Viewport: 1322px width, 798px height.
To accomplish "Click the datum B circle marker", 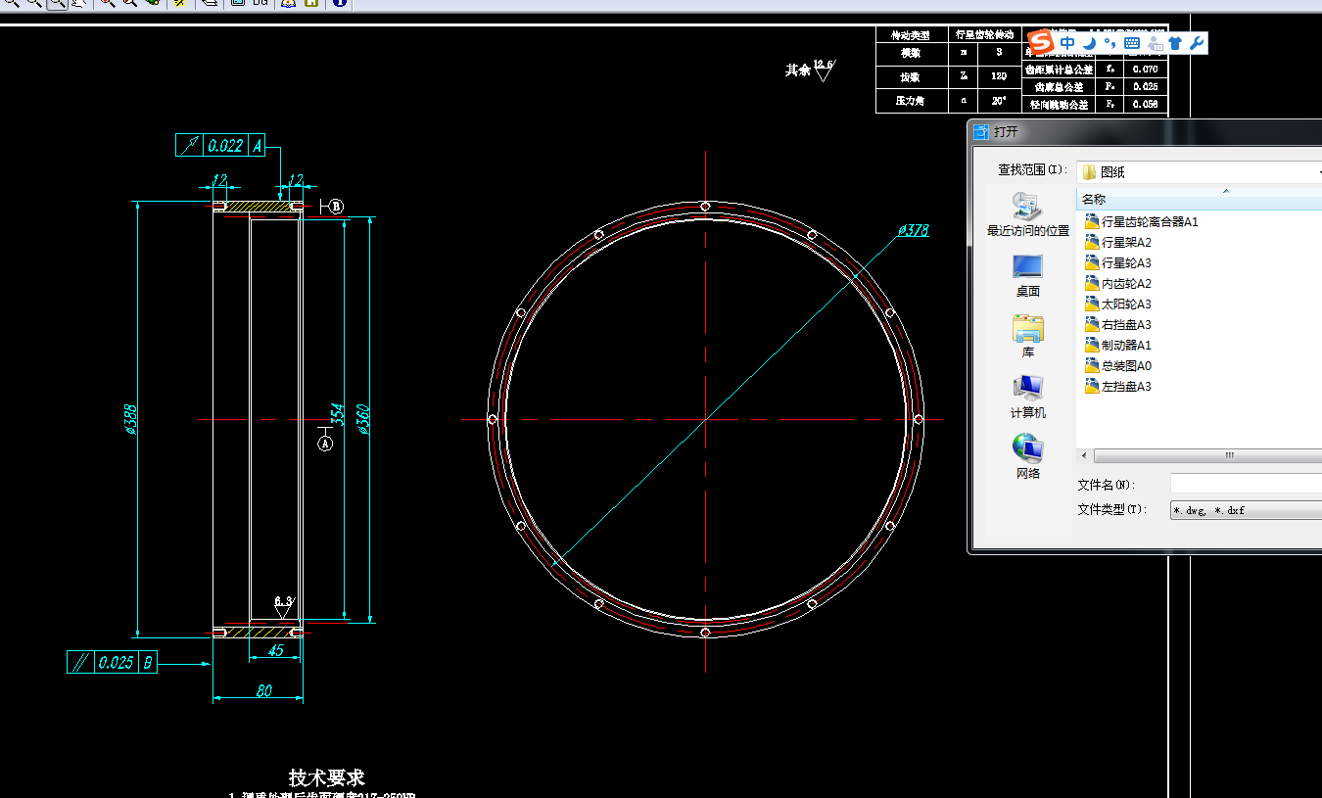I will click(x=336, y=206).
